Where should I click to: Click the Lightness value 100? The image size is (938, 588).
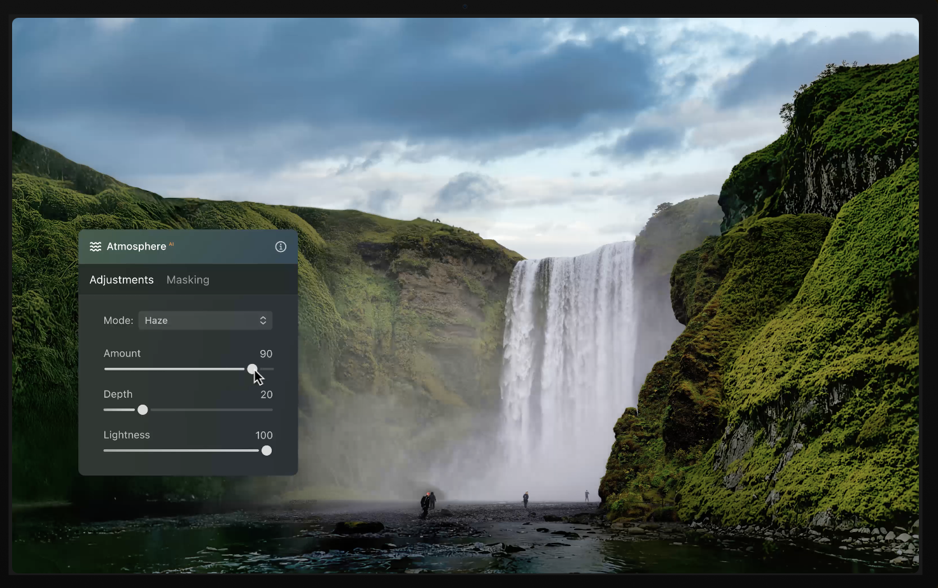(x=264, y=435)
